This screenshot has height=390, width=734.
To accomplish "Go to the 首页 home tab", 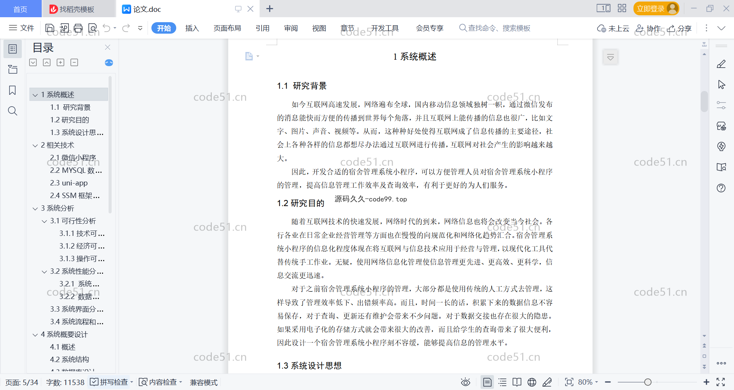I will [x=20, y=9].
